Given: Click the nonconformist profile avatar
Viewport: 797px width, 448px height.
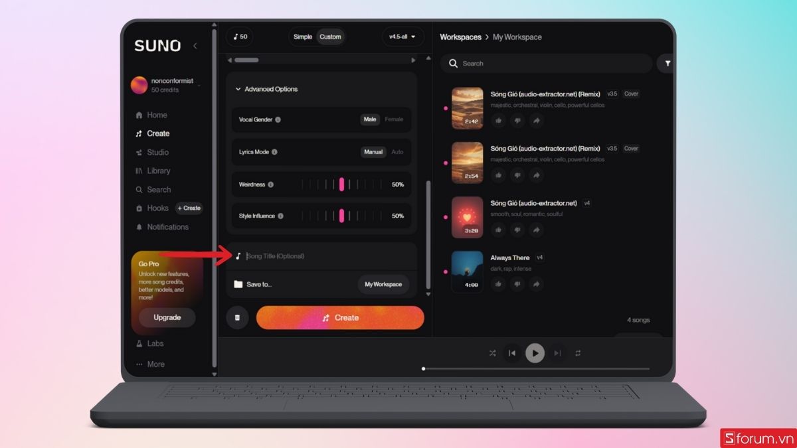Looking at the screenshot, I should (x=139, y=85).
